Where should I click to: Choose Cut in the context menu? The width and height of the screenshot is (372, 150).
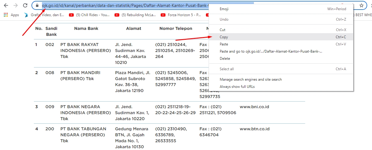coord(281,30)
